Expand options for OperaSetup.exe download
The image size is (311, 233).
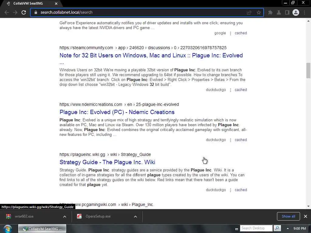[135, 217]
